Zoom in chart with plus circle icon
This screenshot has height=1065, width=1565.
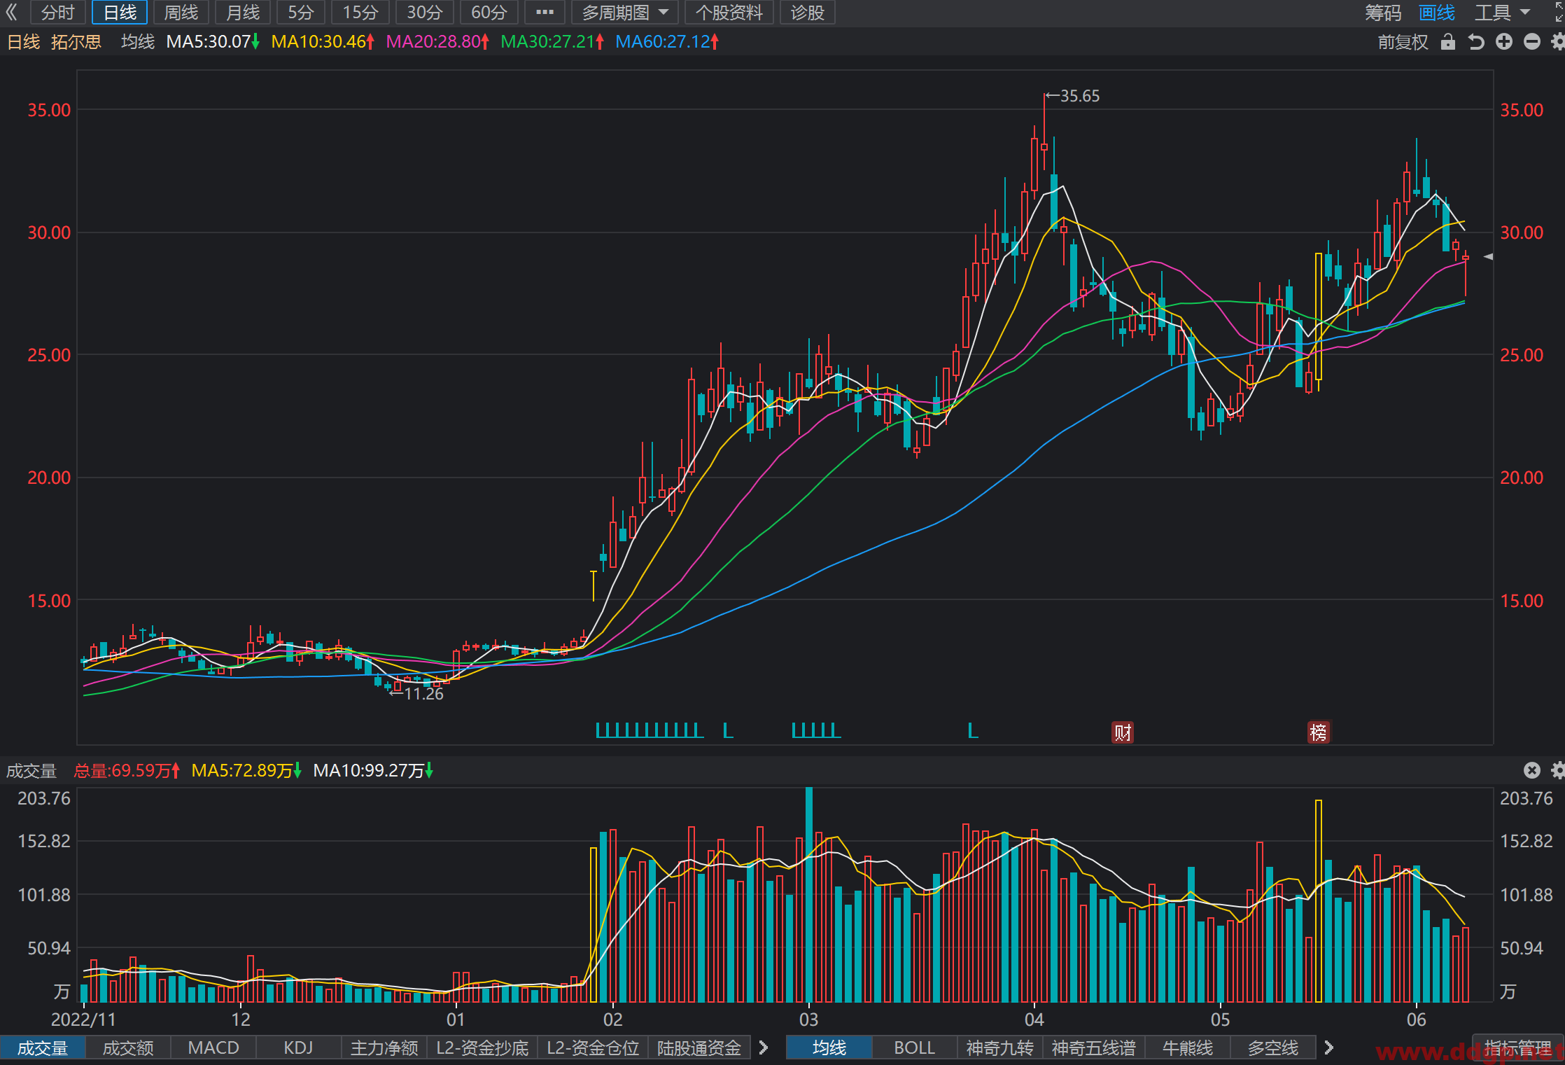tap(1504, 42)
